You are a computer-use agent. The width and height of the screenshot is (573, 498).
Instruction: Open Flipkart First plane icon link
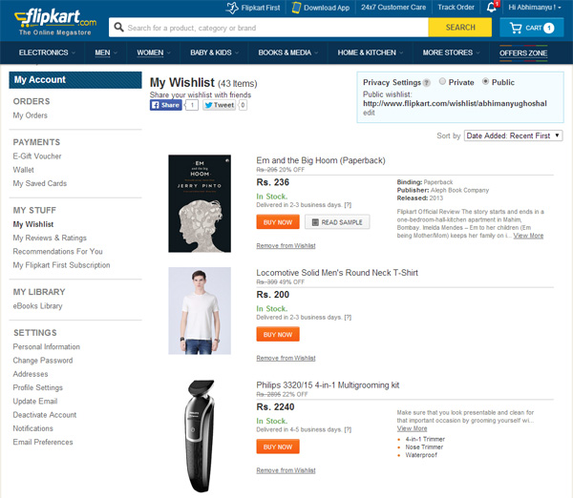(232, 8)
